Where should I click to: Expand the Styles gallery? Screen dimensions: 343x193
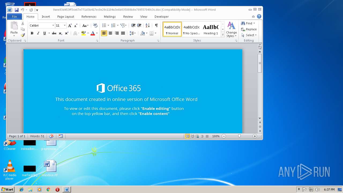coord(223,35)
